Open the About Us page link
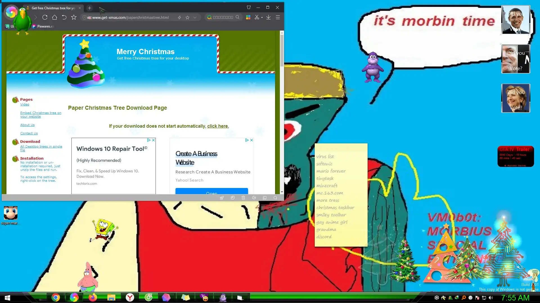Viewport: 540px width, 303px height. (x=27, y=125)
